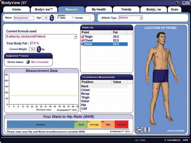Select the Neck circumference row

(x=104, y=86)
